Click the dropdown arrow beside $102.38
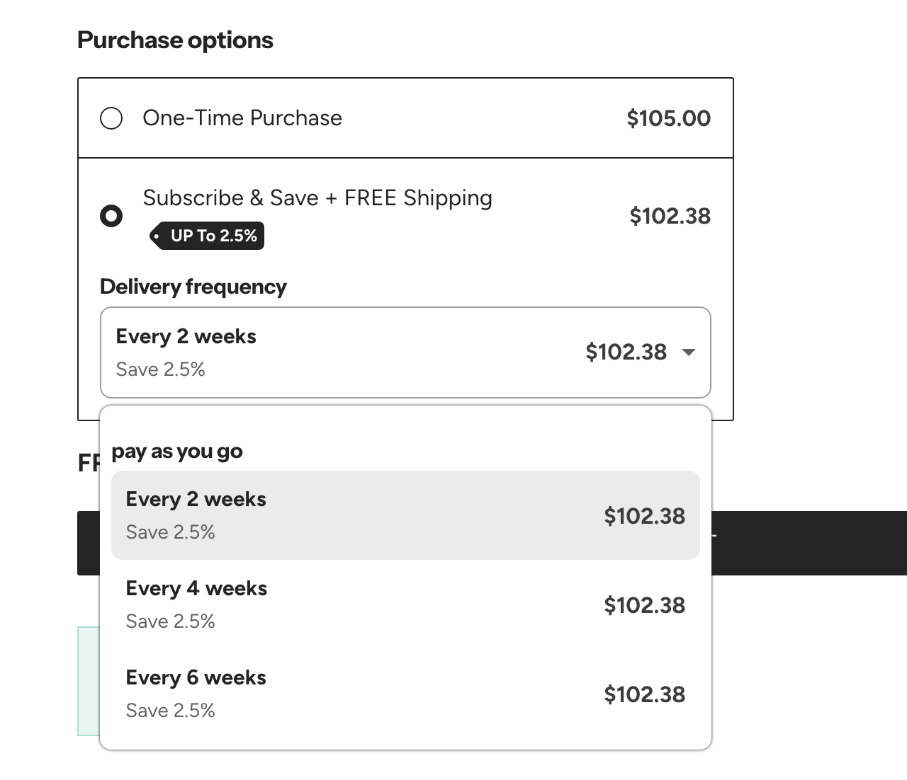907x780 pixels. click(688, 352)
